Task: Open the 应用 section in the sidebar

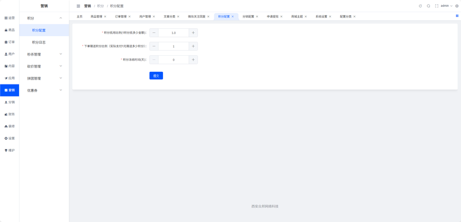Action: click(9, 78)
